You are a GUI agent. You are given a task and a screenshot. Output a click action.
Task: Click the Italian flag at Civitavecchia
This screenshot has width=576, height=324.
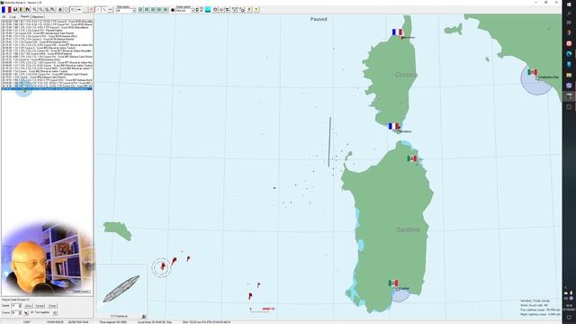click(532, 72)
